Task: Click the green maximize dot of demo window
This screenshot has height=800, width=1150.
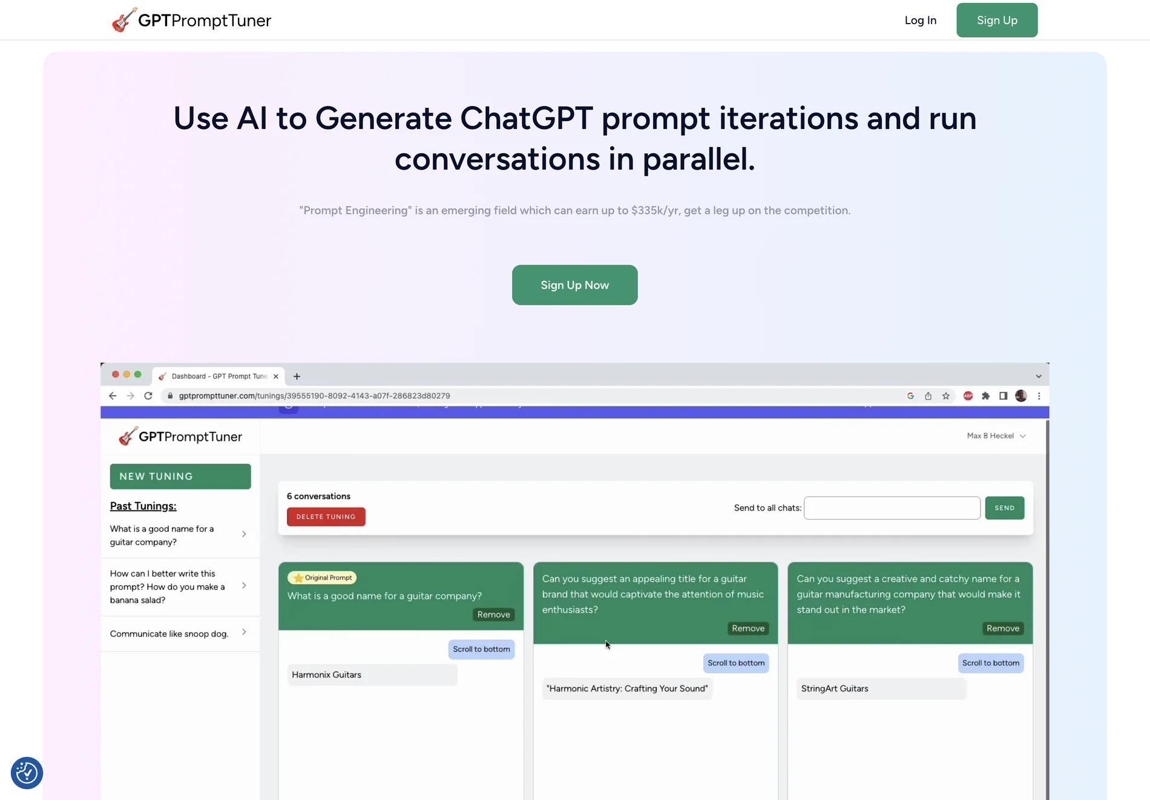Action: coord(138,374)
